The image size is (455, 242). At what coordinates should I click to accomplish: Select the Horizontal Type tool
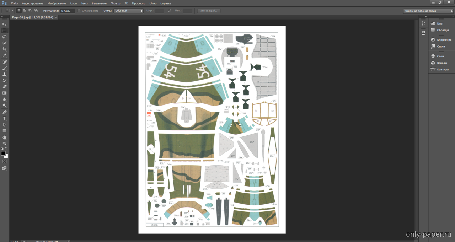pos(5,118)
